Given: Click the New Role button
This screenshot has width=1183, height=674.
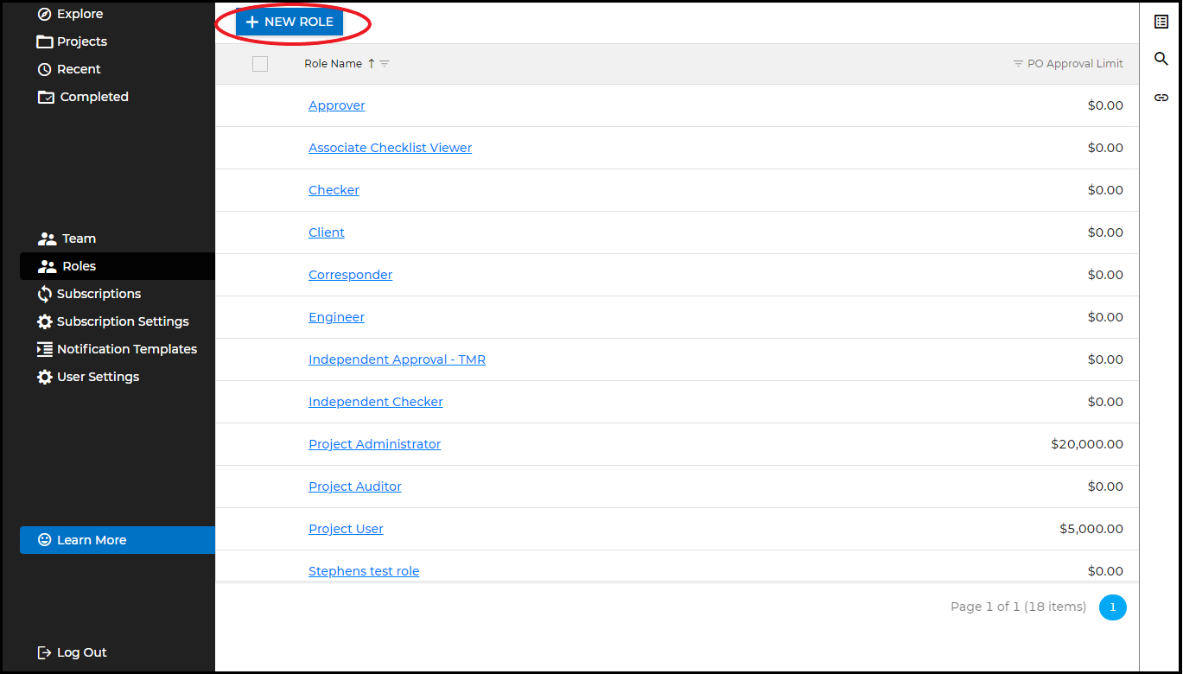Looking at the screenshot, I should pyautogui.click(x=289, y=22).
